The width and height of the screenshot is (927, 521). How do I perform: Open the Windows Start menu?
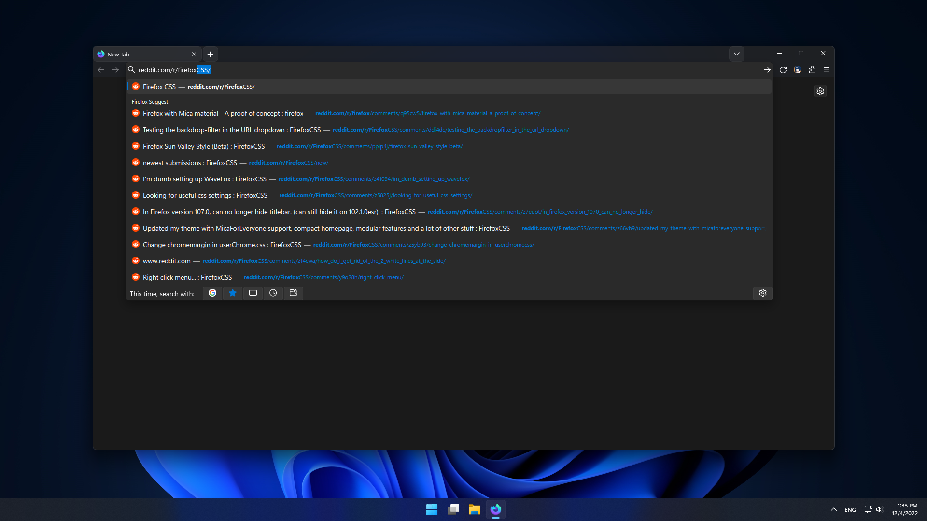[432, 509]
